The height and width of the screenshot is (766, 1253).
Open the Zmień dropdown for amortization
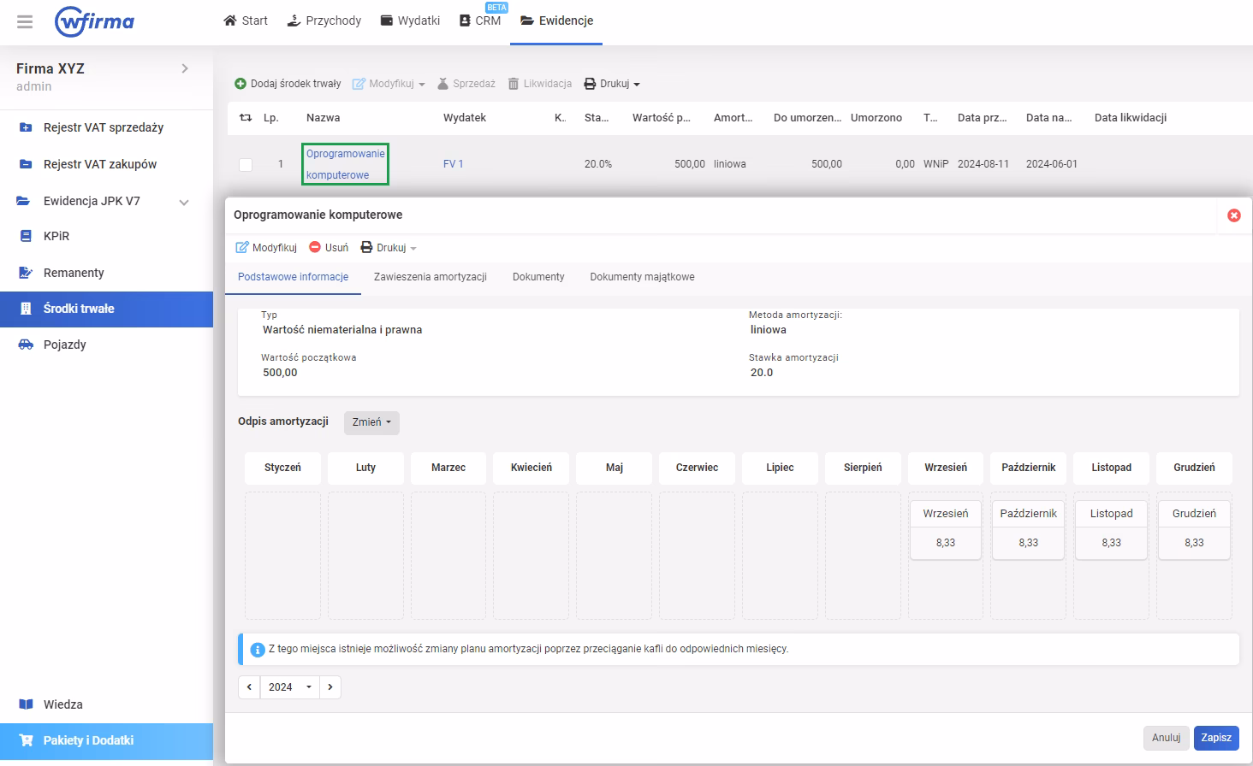pyautogui.click(x=371, y=422)
